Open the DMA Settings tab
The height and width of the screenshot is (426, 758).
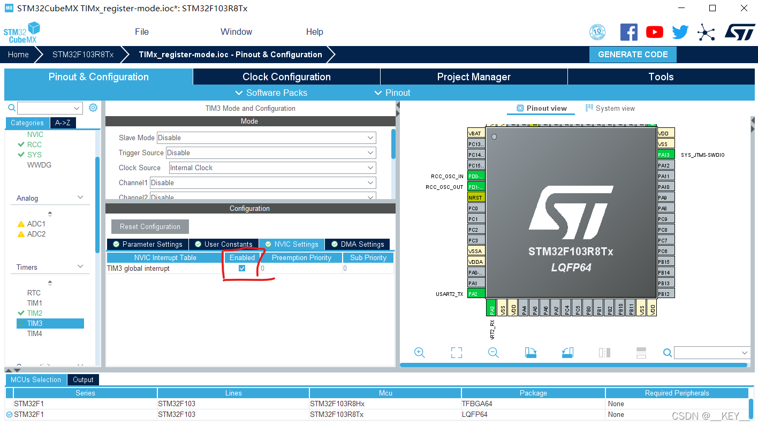click(357, 244)
